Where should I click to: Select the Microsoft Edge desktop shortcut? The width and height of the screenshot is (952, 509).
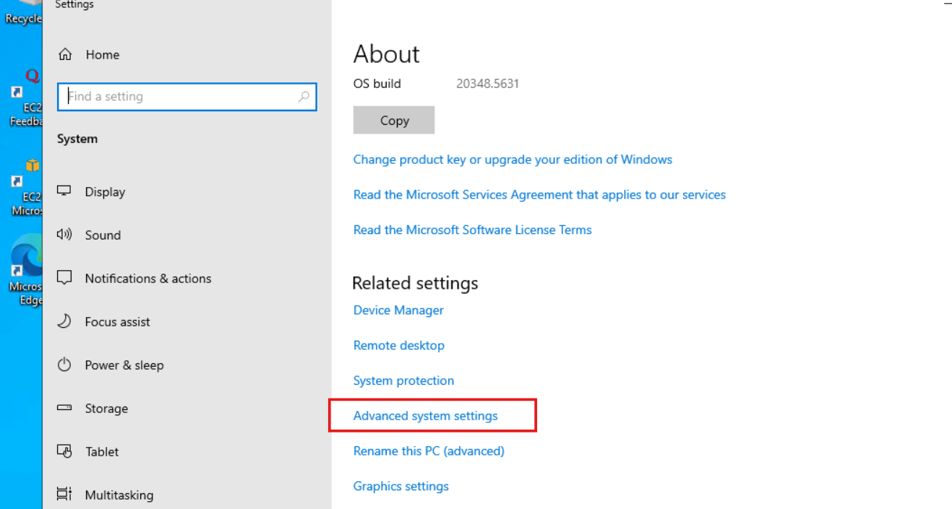click(26, 271)
